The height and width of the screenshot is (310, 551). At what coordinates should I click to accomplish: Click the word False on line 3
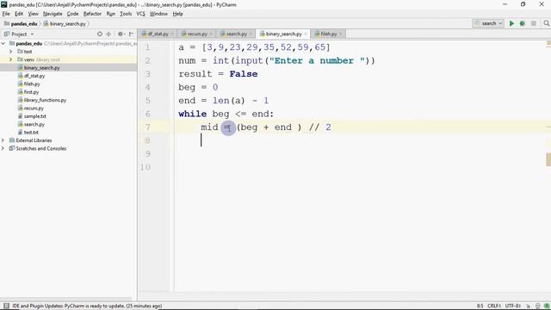click(243, 74)
